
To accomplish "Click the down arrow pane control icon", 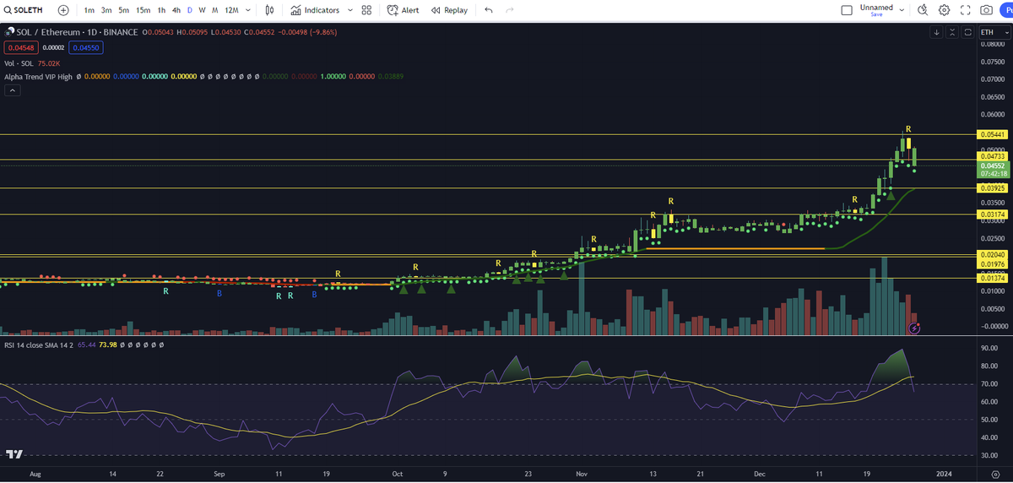I will pos(937,32).
